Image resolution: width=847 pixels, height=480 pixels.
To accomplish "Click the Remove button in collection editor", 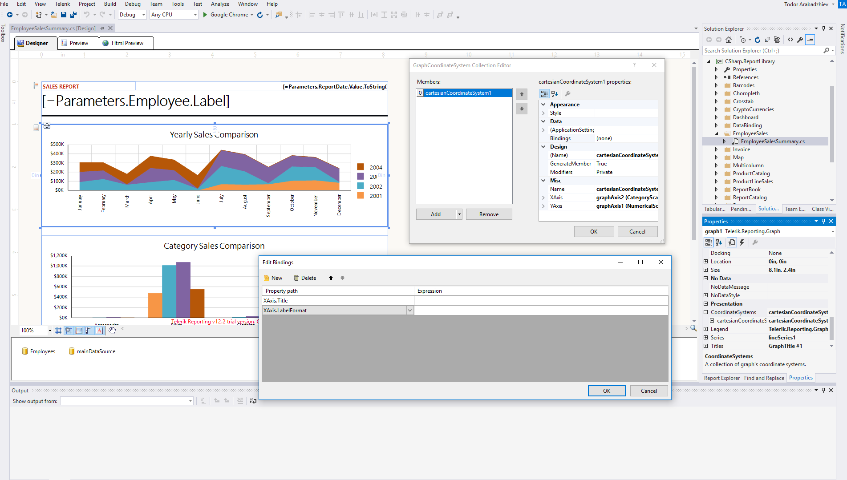I will [489, 214].
